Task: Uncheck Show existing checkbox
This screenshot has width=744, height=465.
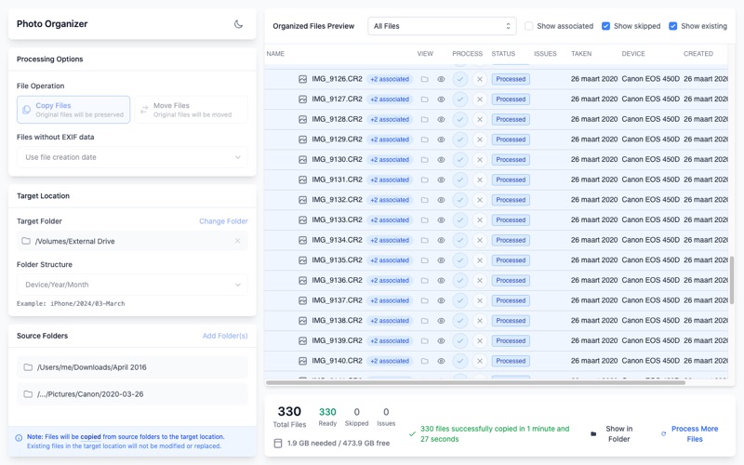Action: 672,26
